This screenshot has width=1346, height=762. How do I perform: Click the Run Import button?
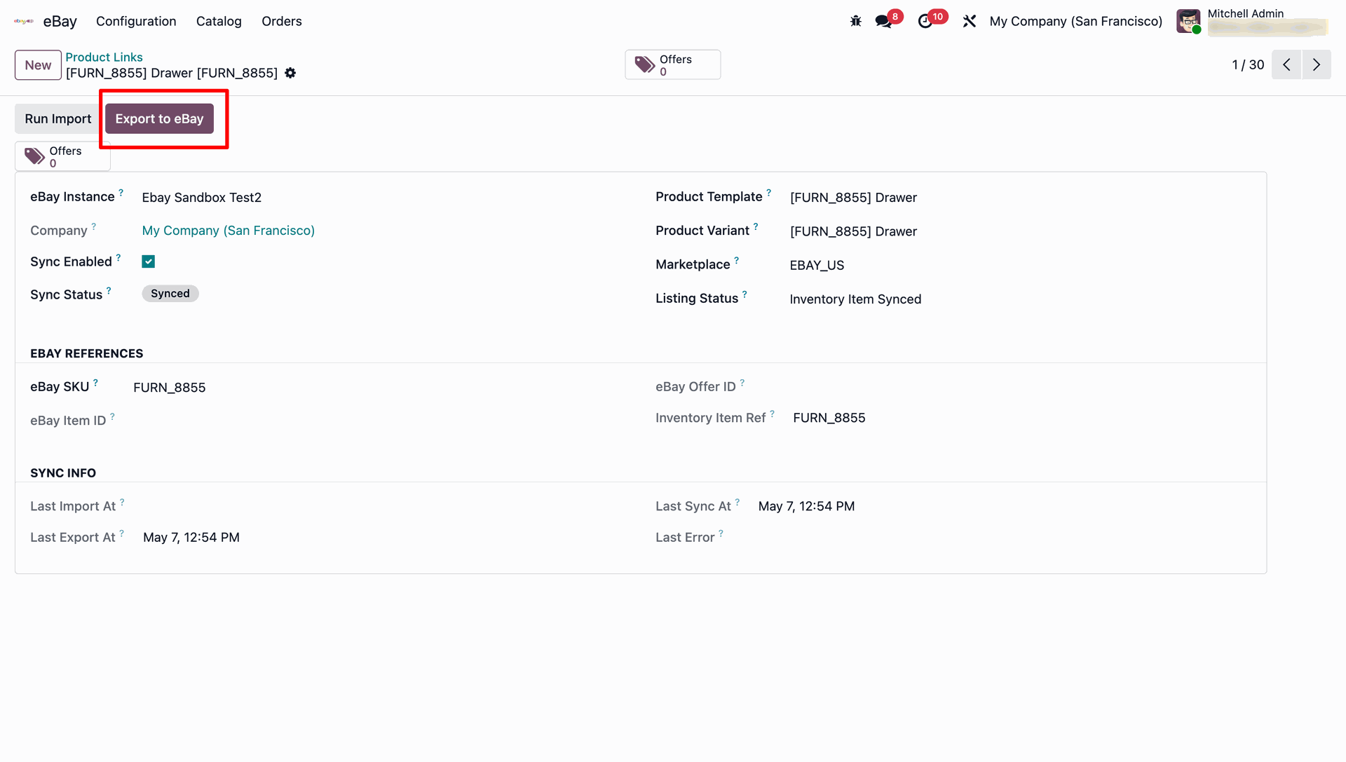pos(58,118)
